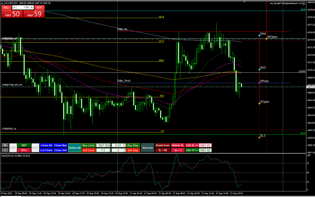
Task: Click the 1.00 volume input field
Action: (23, 8)
